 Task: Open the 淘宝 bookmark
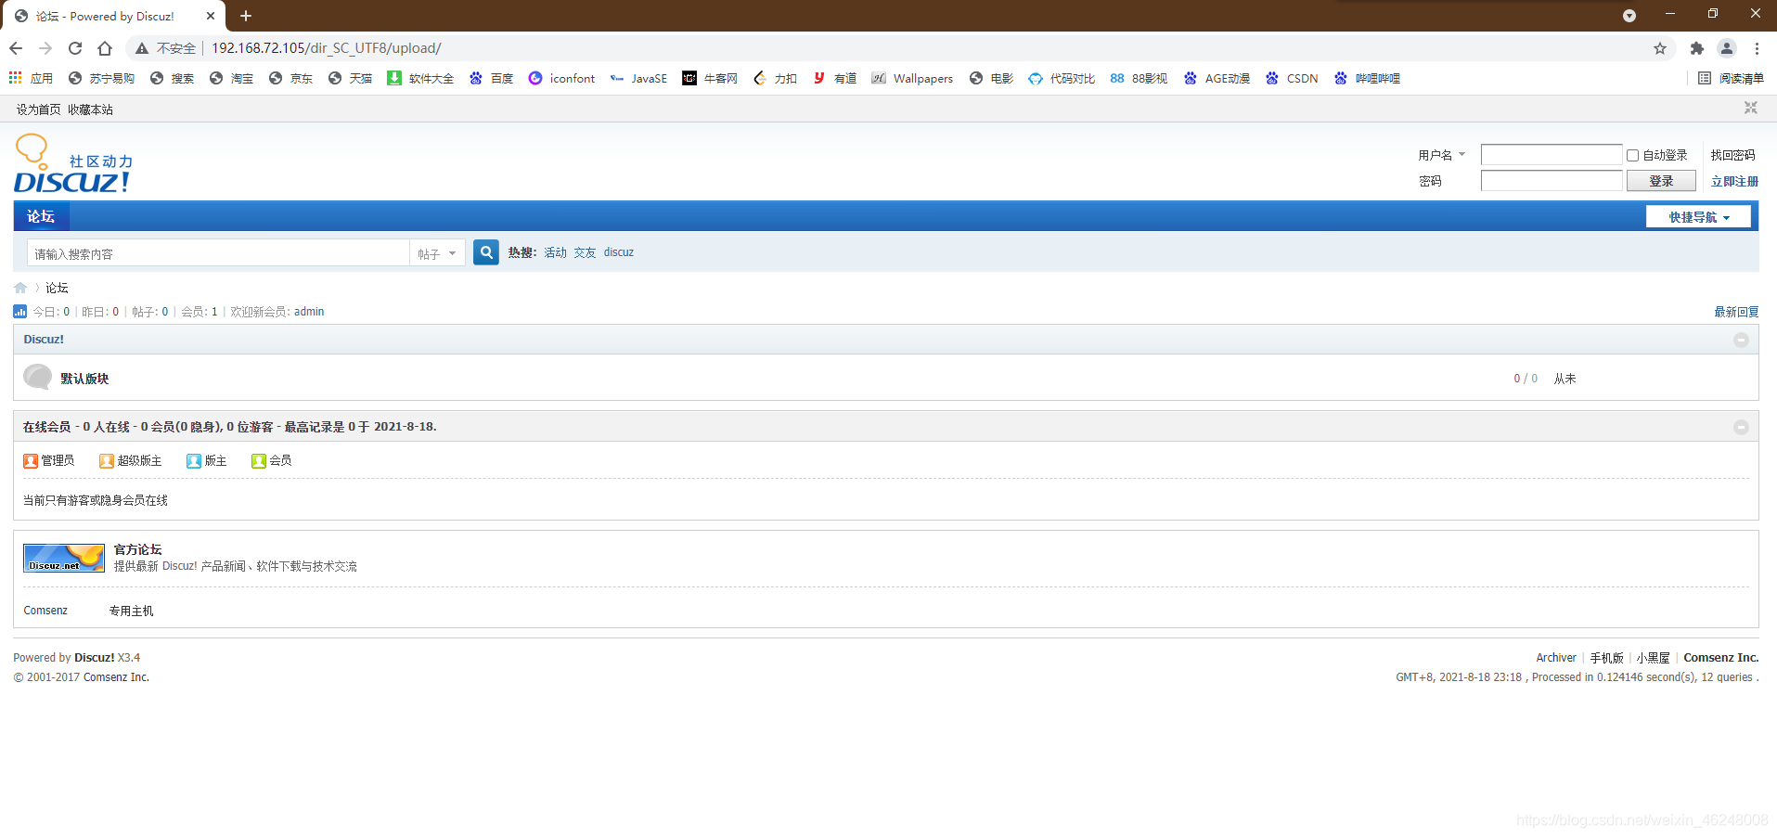(x=231, y=78)
